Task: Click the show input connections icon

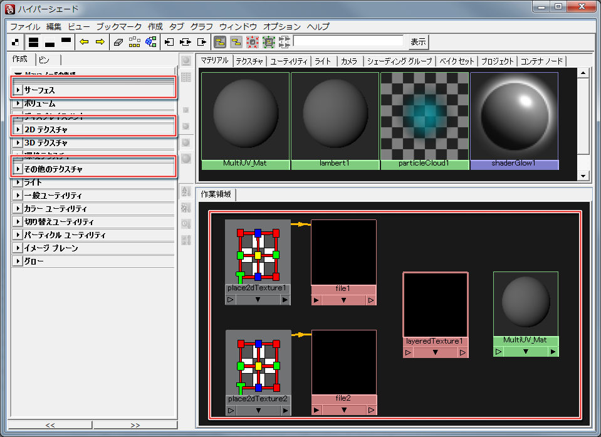Action: 169,42
